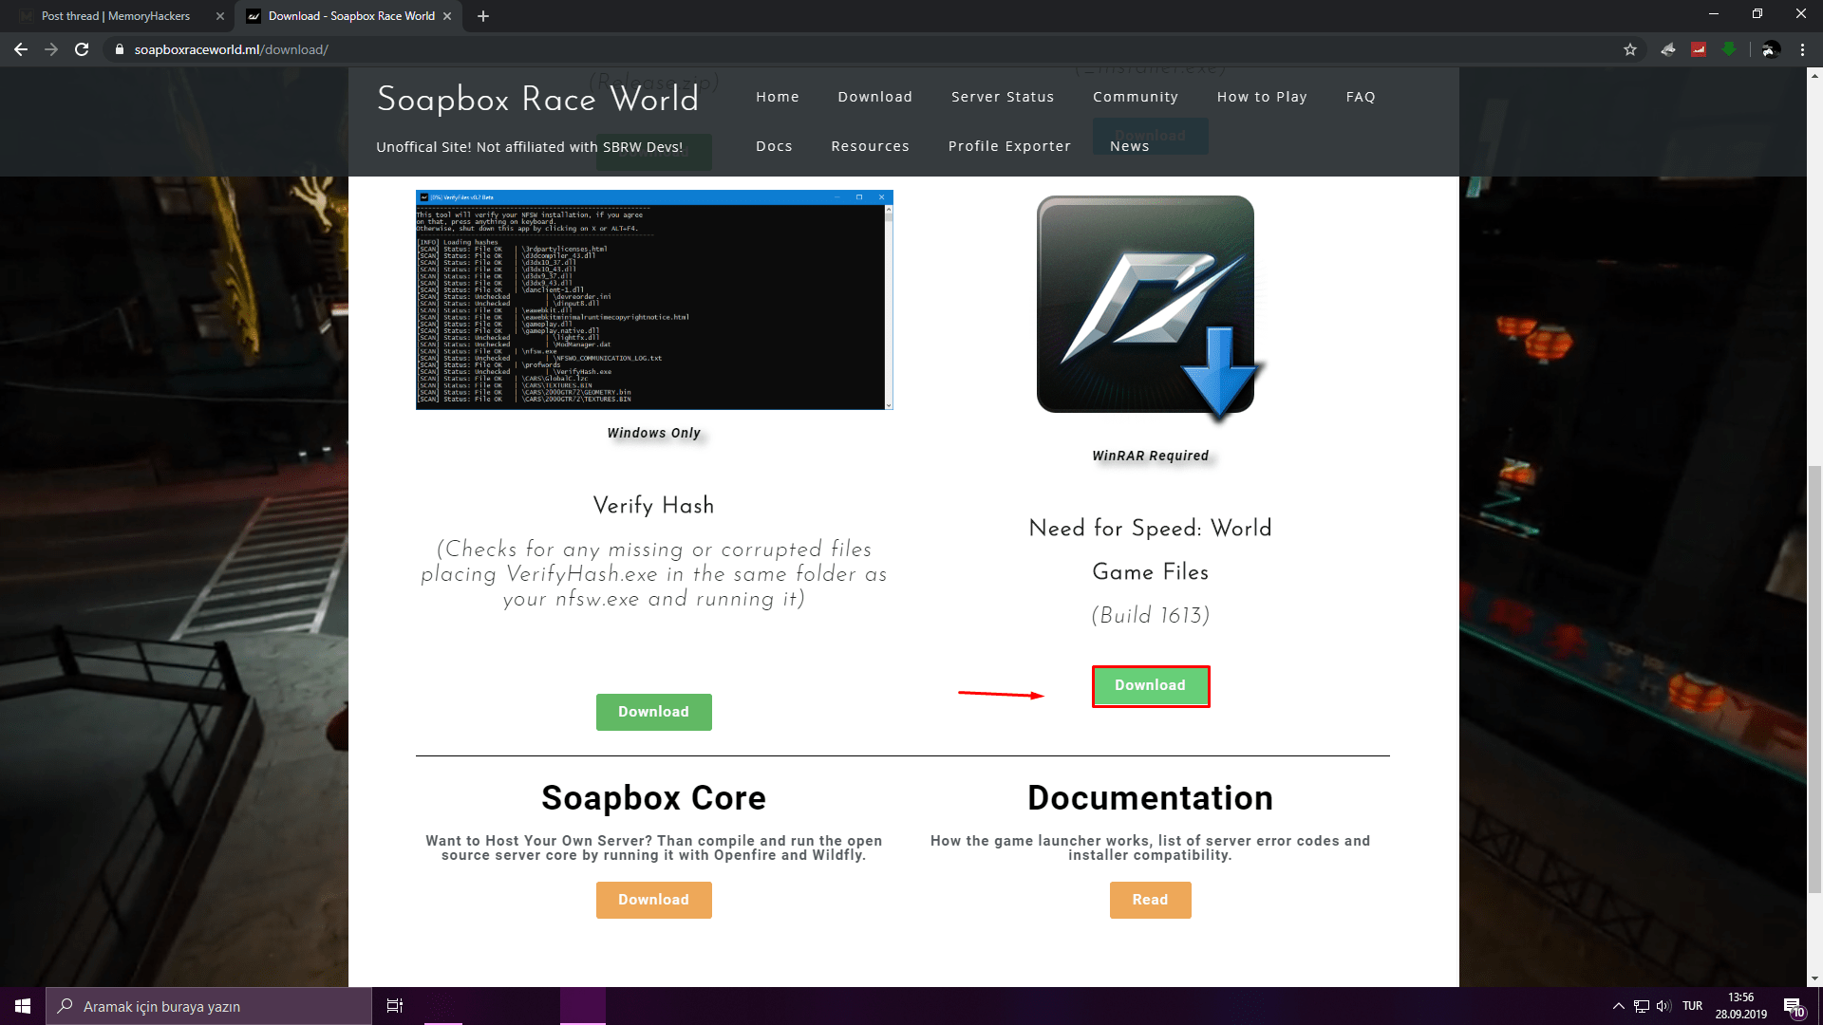Screen dimensions: 1823x1025
Task: Open the red chart browser extension
Action: [x=1699, y=49]
